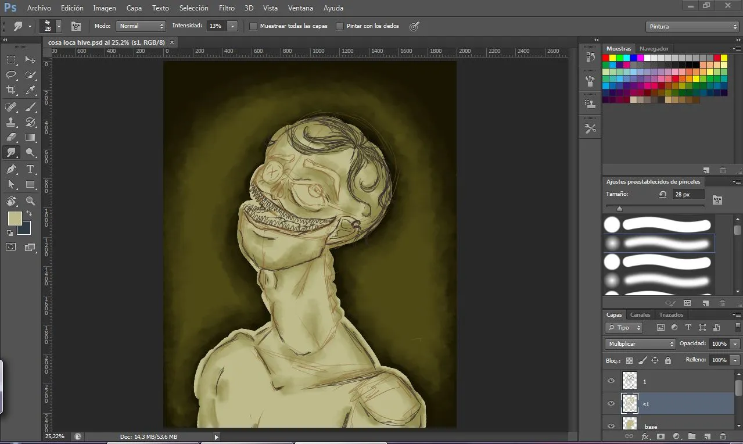
Task: Select the Gradient tool
Action: pyautogui.click(x=30, y=138)
